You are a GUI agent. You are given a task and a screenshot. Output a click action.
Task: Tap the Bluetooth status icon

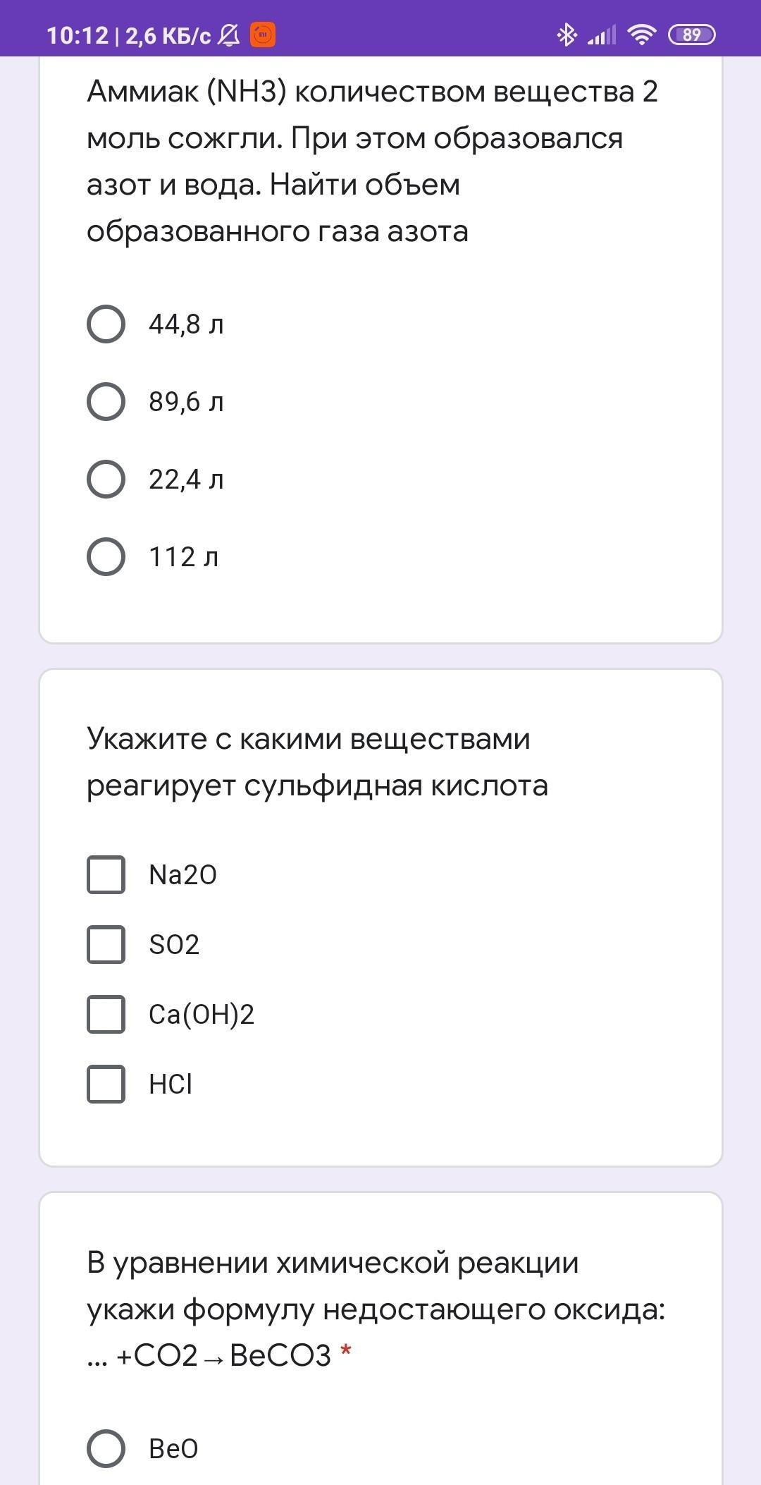pos(567,35)
